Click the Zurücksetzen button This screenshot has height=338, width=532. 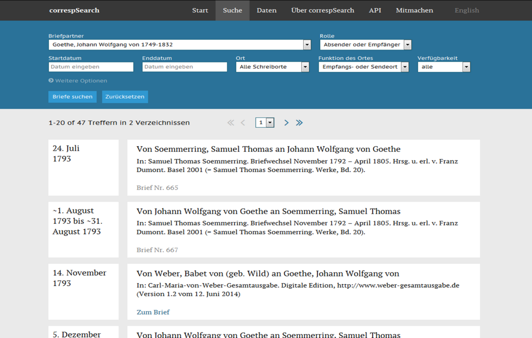(125, 97)
